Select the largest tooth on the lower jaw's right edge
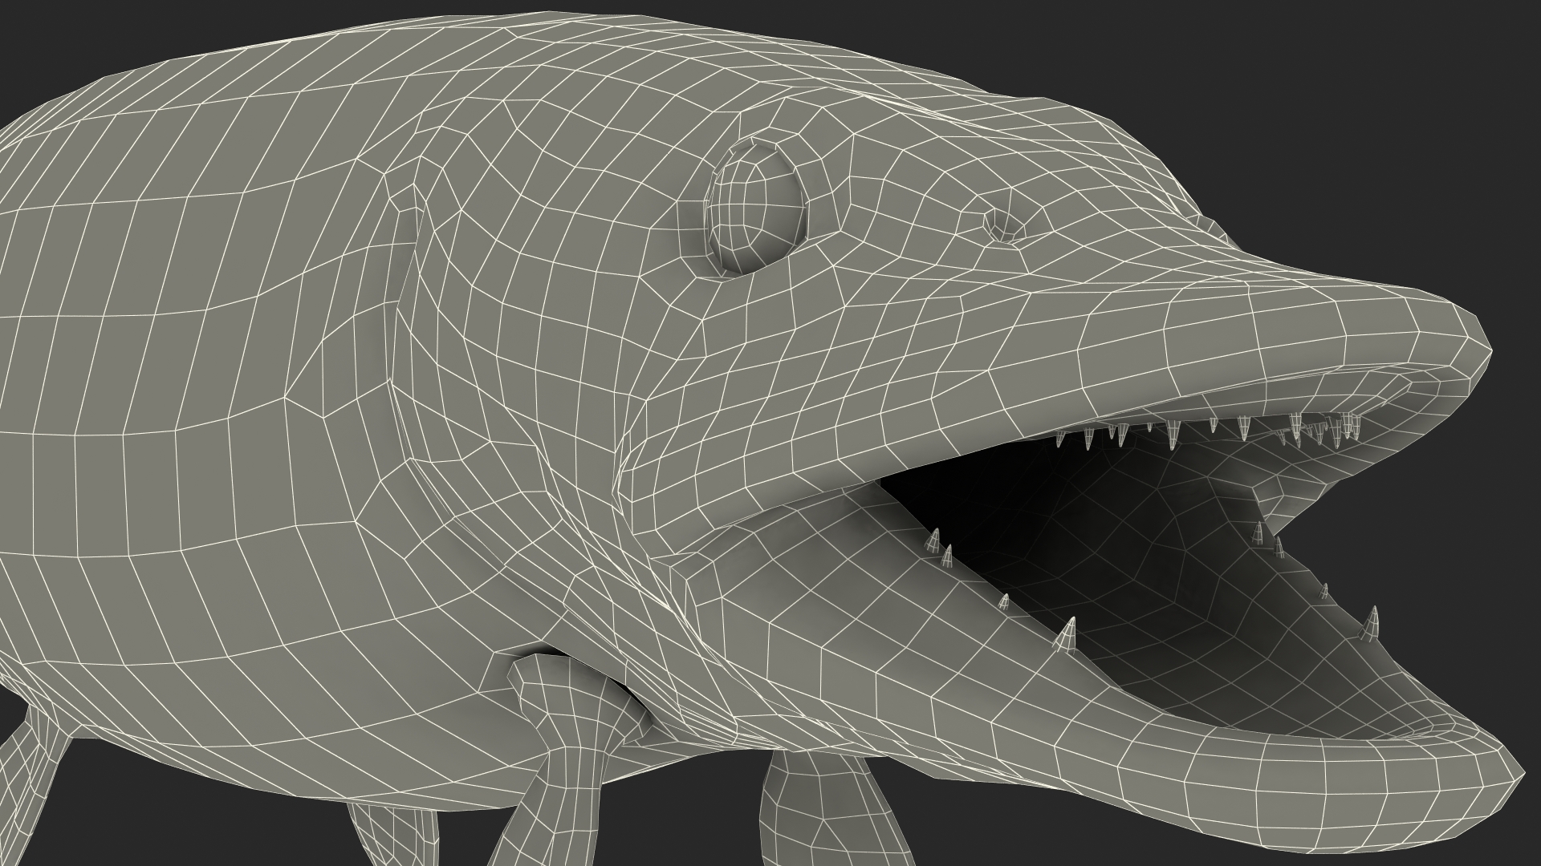 point(1371,624)
